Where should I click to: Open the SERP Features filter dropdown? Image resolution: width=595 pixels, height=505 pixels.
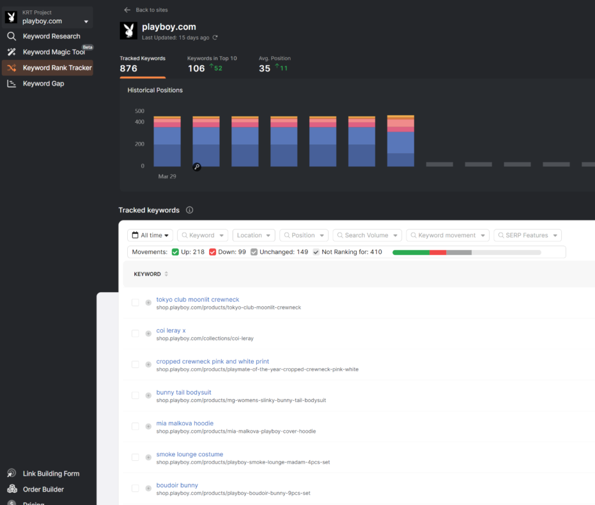pyautogui.click(x=528, y=235)
